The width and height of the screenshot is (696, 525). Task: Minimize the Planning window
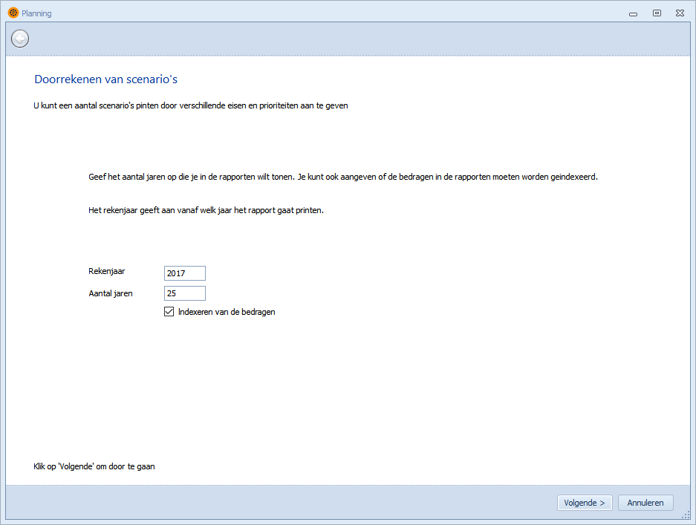633,14
